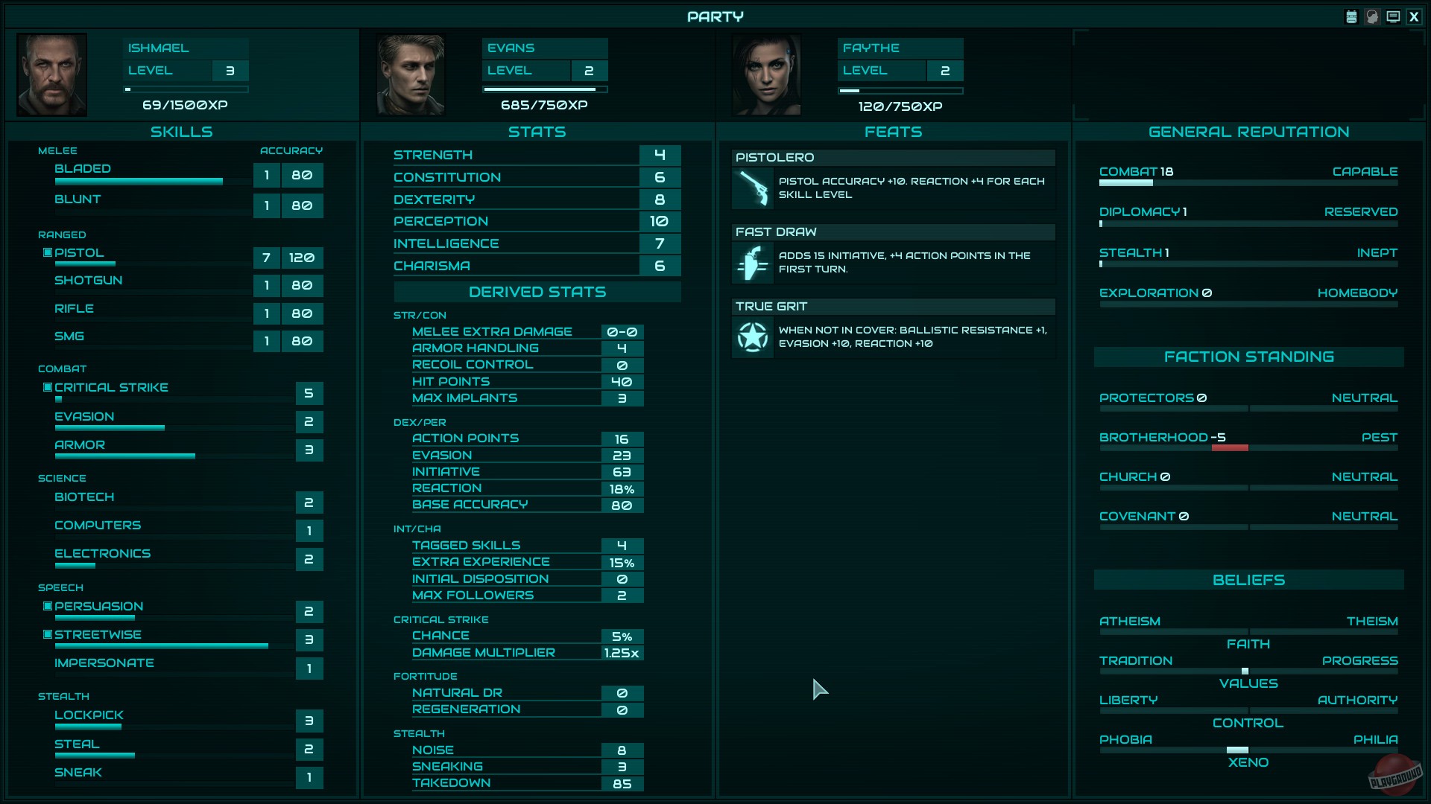Click the Xeno phobia-philia belief slider
Screen dimensions: 1431x804
point(1248,750)
